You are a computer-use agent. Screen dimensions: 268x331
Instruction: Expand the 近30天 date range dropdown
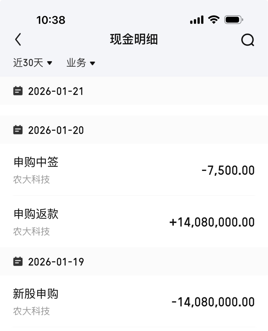click(x=33, y=63)
